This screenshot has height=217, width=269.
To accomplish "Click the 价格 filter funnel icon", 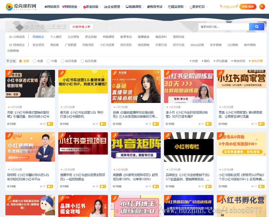I will (8, 61).
